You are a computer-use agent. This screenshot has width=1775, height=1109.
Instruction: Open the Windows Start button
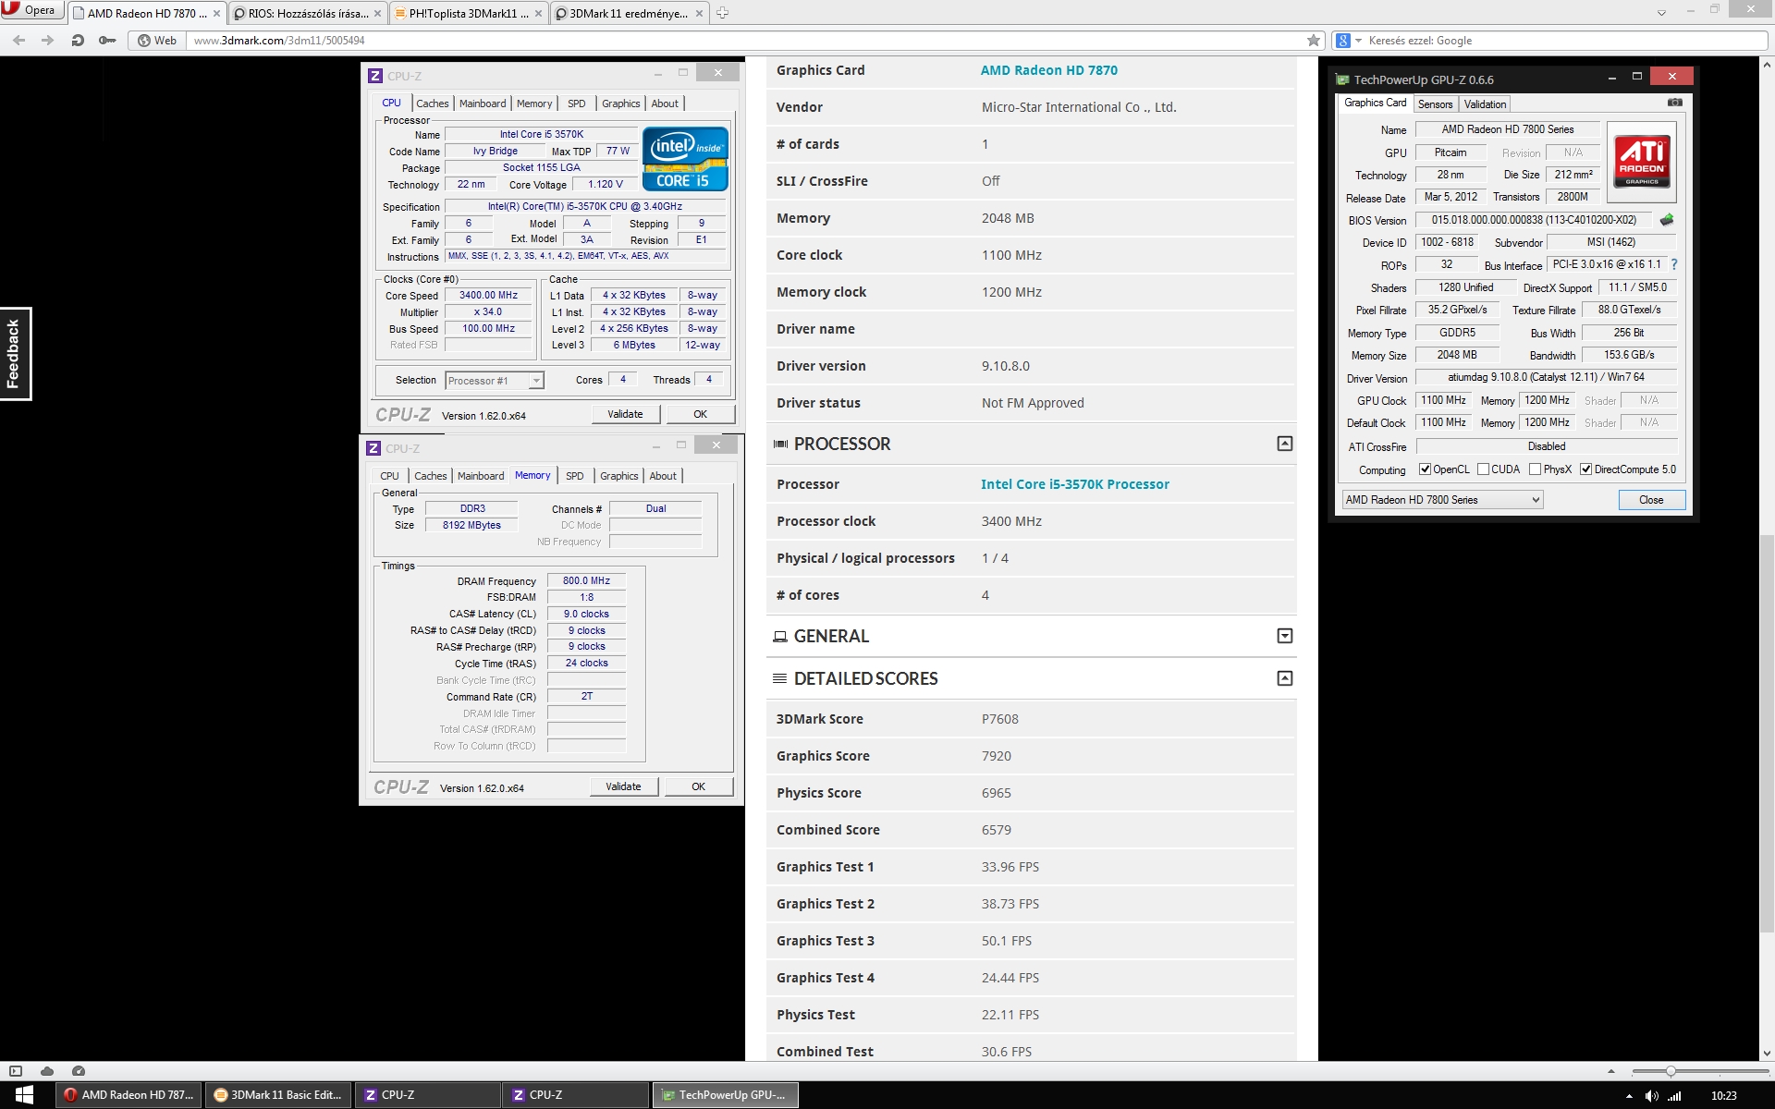point(25,1095)
